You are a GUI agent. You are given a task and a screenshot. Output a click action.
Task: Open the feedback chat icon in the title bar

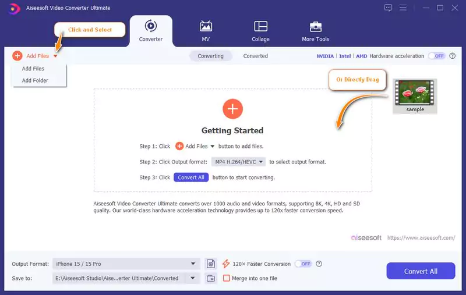pyautogui.click(x=388, y=8)
